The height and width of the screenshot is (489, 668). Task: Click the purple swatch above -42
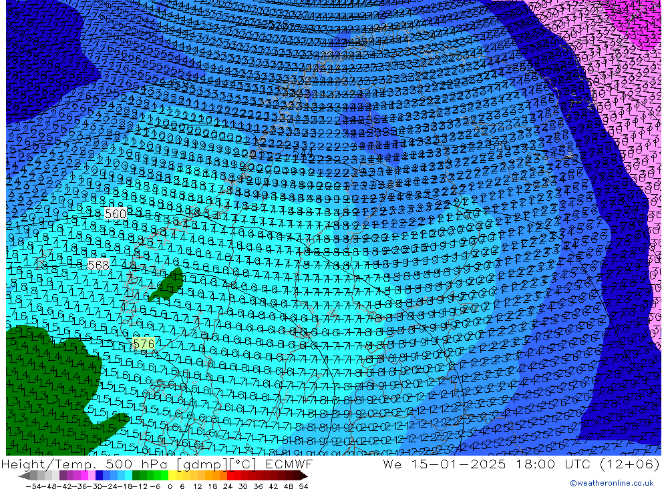63,476
